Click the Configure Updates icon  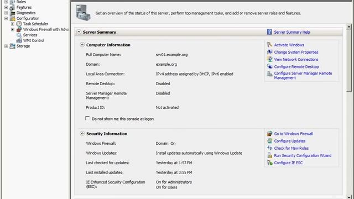(269, 141)
